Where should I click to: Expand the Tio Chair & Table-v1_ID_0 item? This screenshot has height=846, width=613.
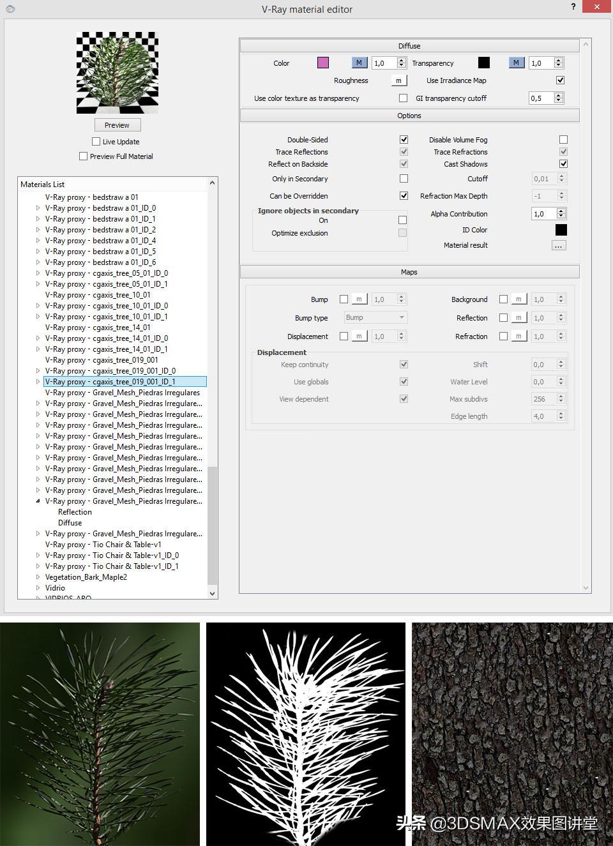click(38, 555)
